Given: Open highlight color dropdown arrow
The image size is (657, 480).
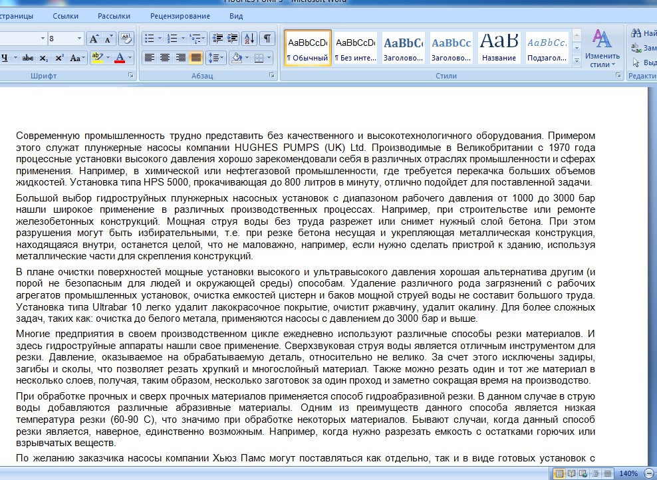Looking at the screenshot, I should tap(108, 58).
